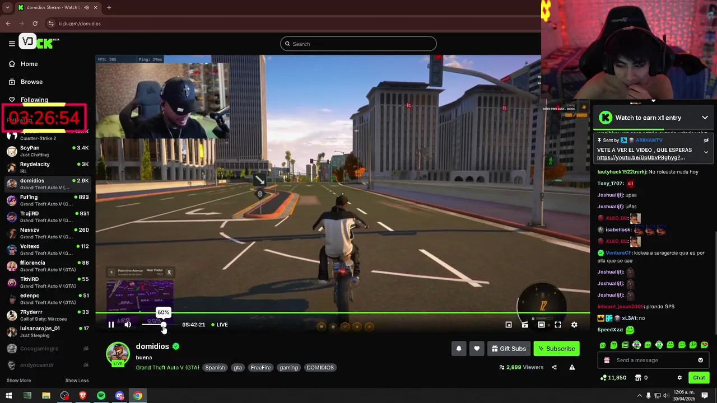717x403 pixels.
Task: Open Voltexd channel in sidebar
Action: click(x=48, y=250)
